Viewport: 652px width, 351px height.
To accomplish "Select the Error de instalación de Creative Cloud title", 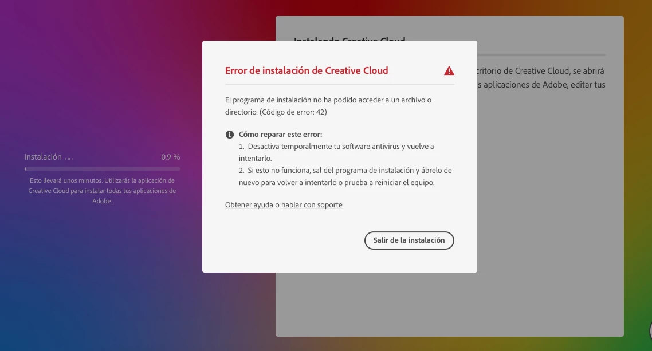I will coord(307,70).
